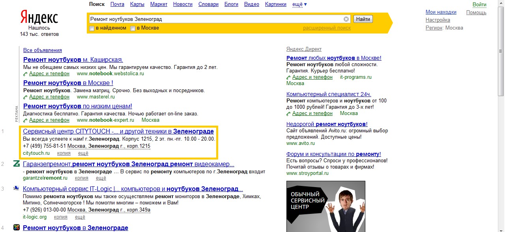This screenshot has width=505, height=232.
Task: Clear the search query with the X icon
Action: 346,19
